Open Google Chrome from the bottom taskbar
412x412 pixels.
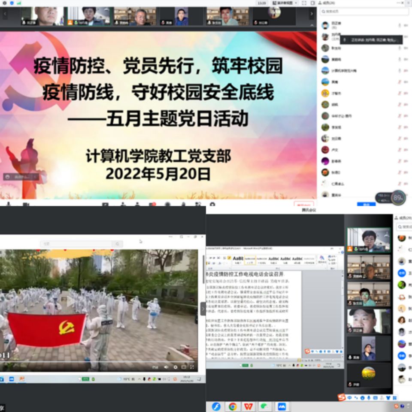coord(232,406)
